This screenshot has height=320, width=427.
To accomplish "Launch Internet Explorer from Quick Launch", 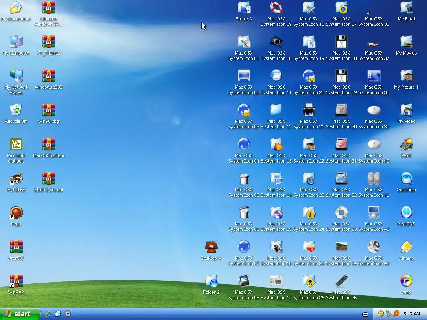I will coord(49,314).
